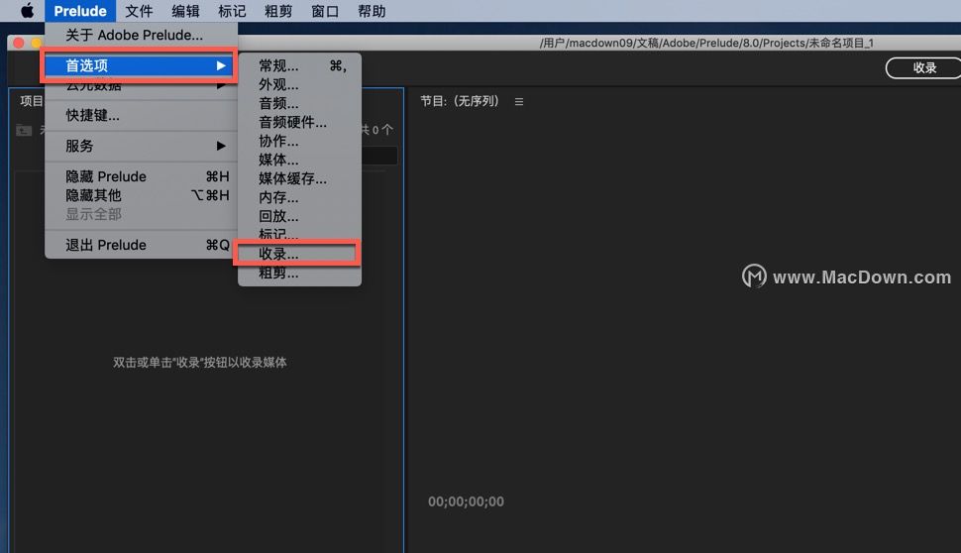Open 内存... preferences
Image resolution: width=961 pixels, height=553 pixels.
300,197
